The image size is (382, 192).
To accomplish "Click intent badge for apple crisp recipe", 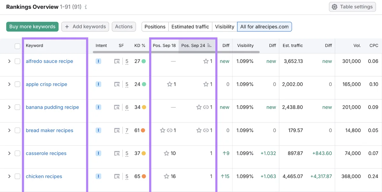I will (x=98, y=84).
